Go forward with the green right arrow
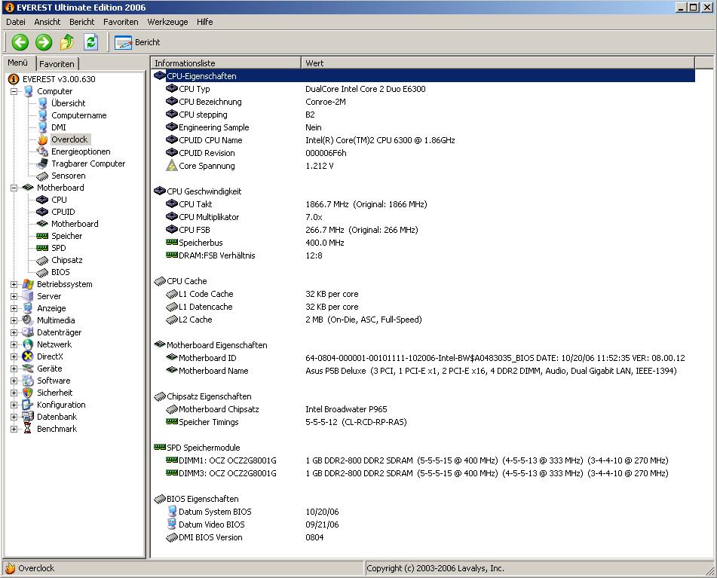Screen dimensions: 717x578 pos(44,42)
